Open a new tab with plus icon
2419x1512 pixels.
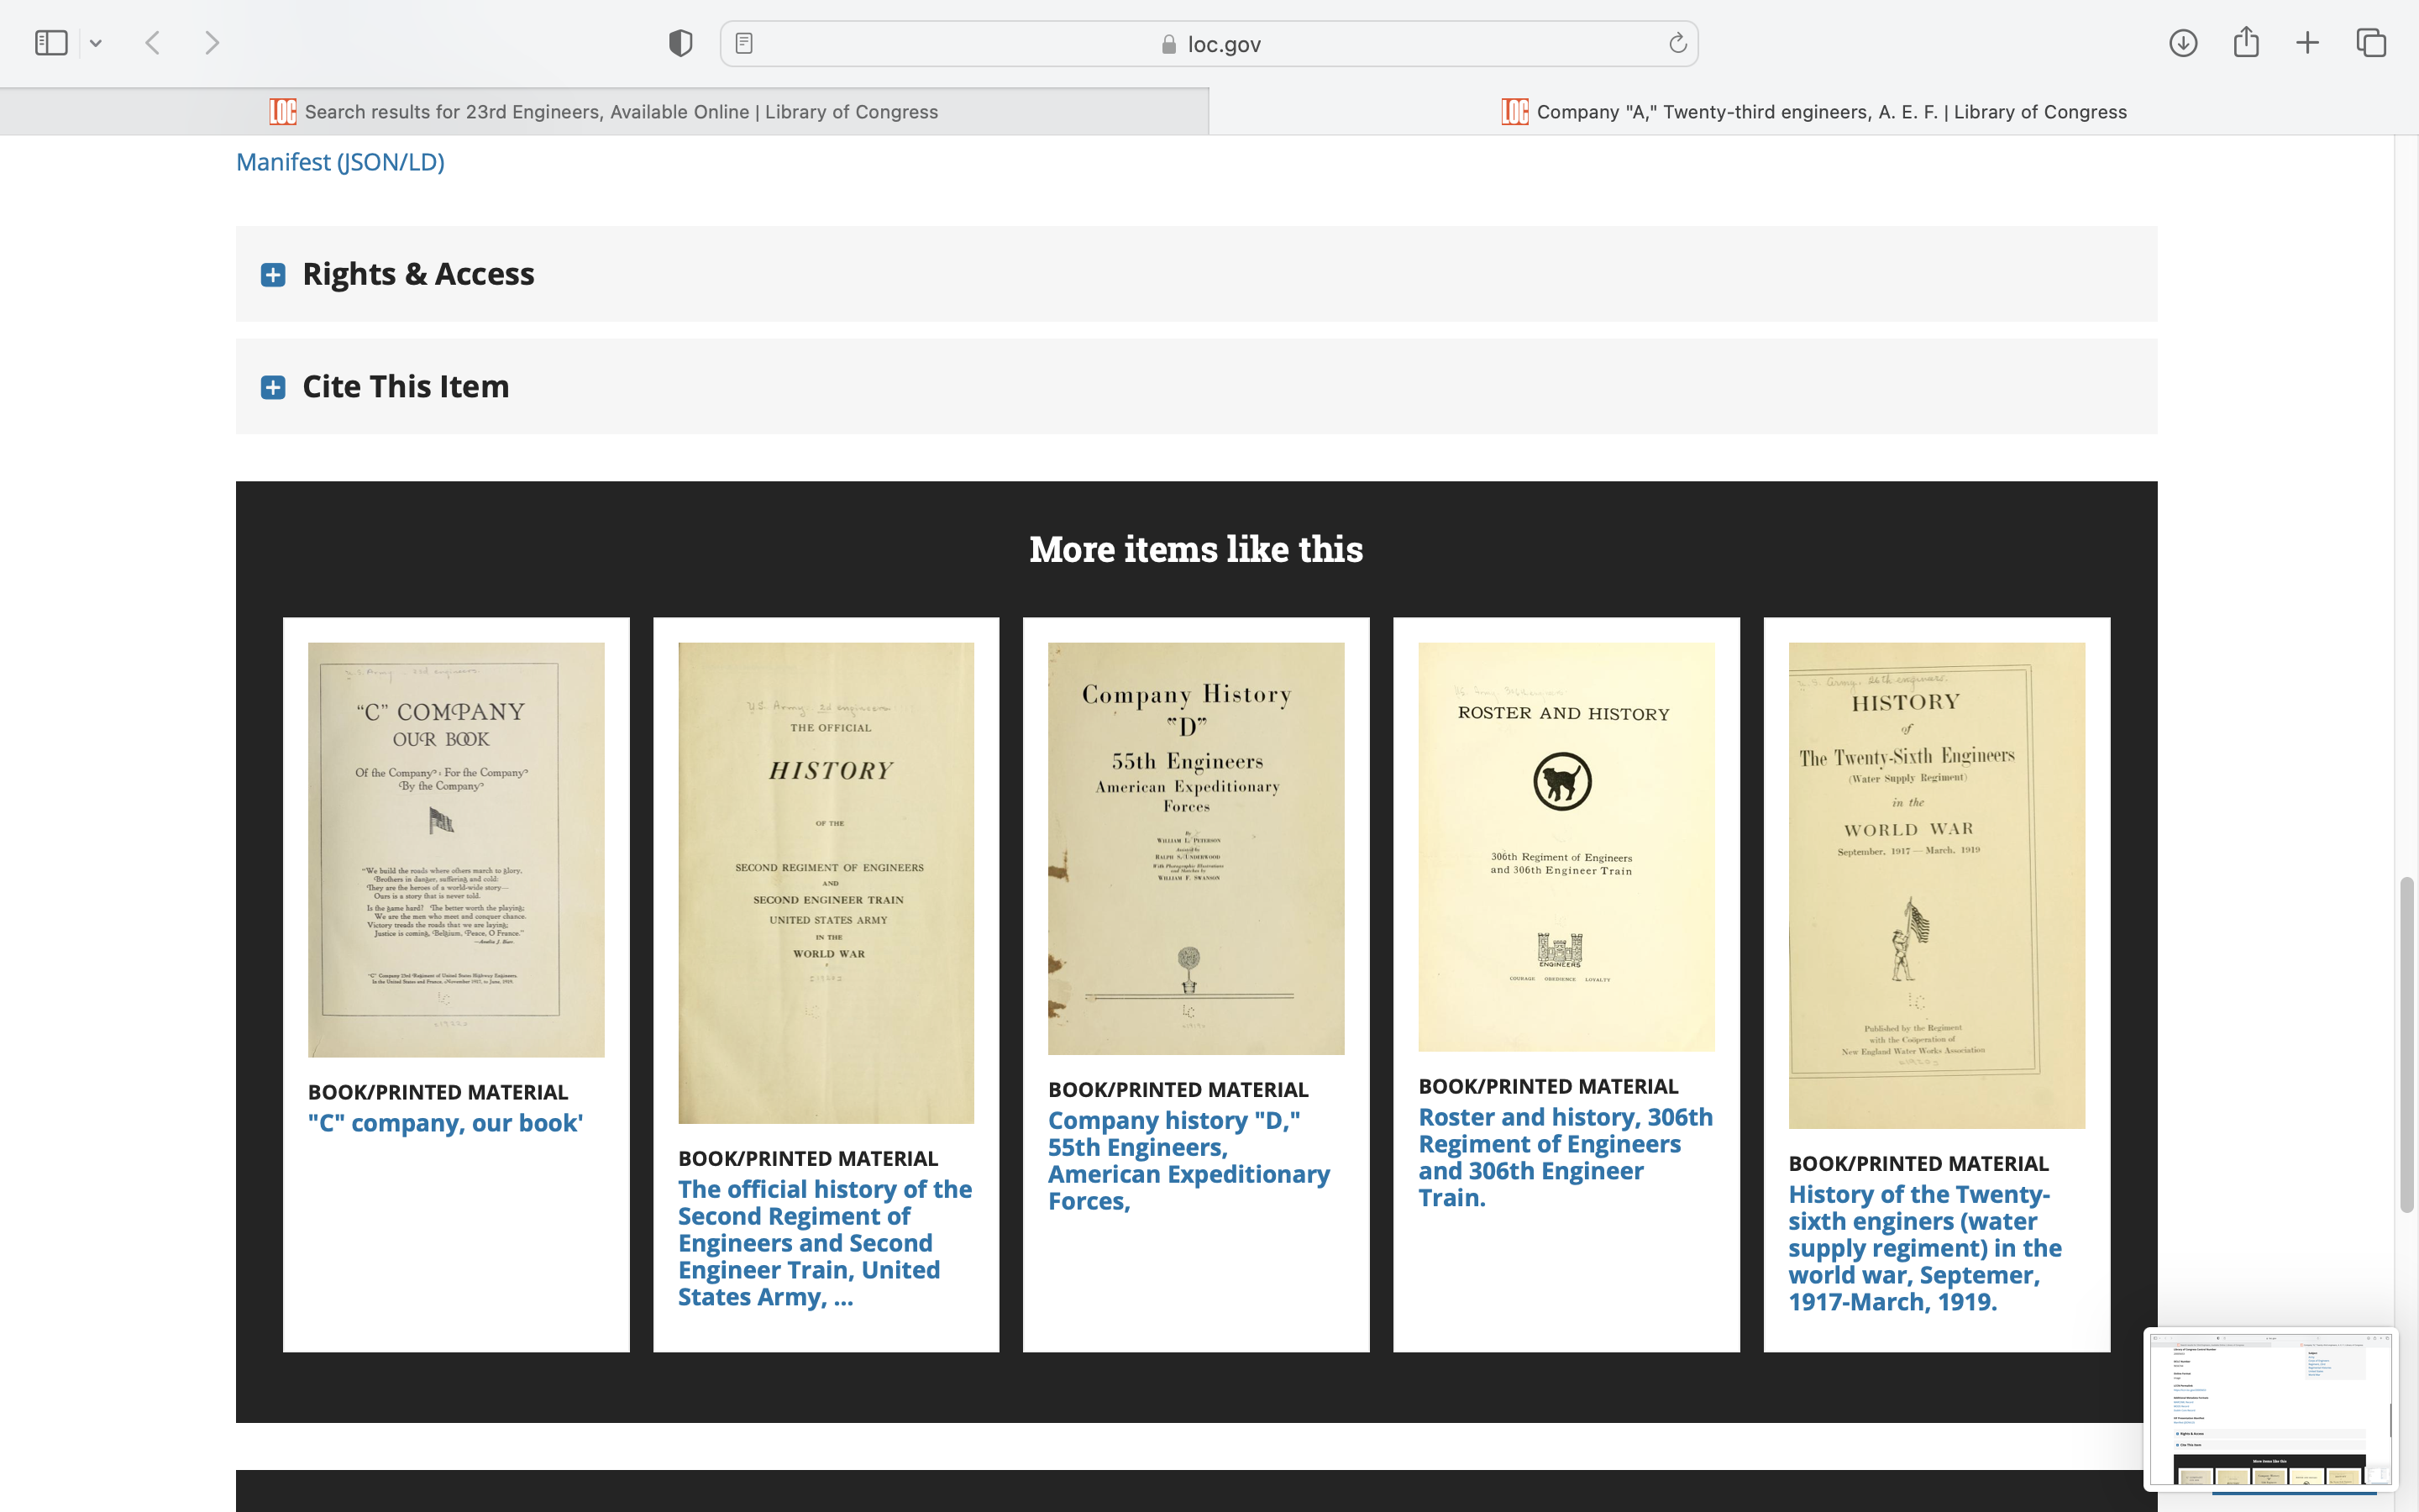(x=2307, y=43)
